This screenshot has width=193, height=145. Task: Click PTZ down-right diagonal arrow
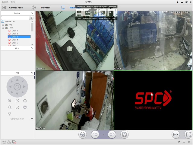[23, 92]
